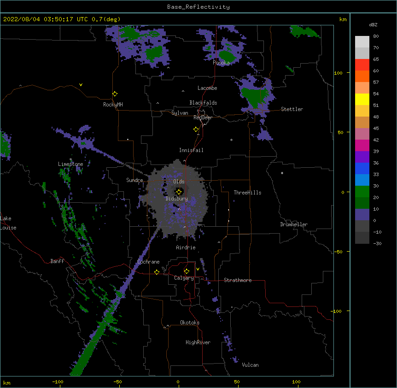Click the dark gray -10 dBZ swatch

coord(362,238)
